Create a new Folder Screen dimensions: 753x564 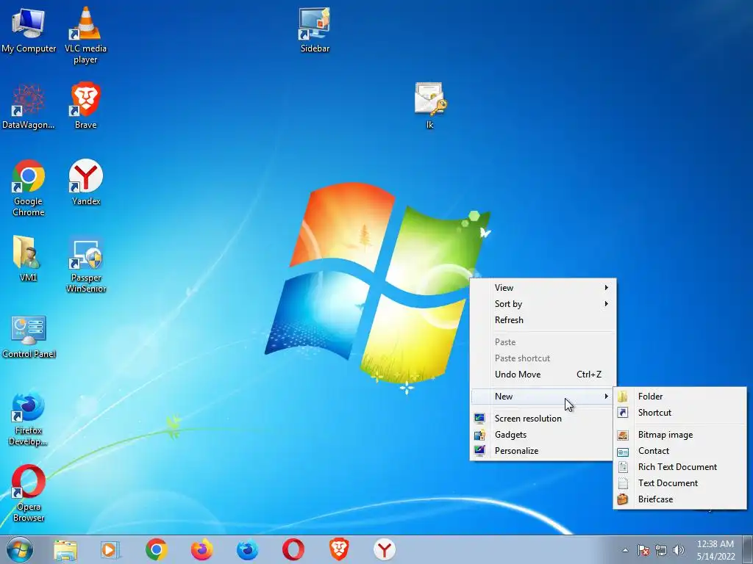point(680,397)
